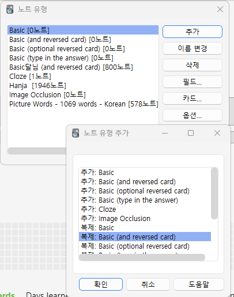Open help via 도움말 button
The image size is (234, 297).
click(x=199, y=284)
